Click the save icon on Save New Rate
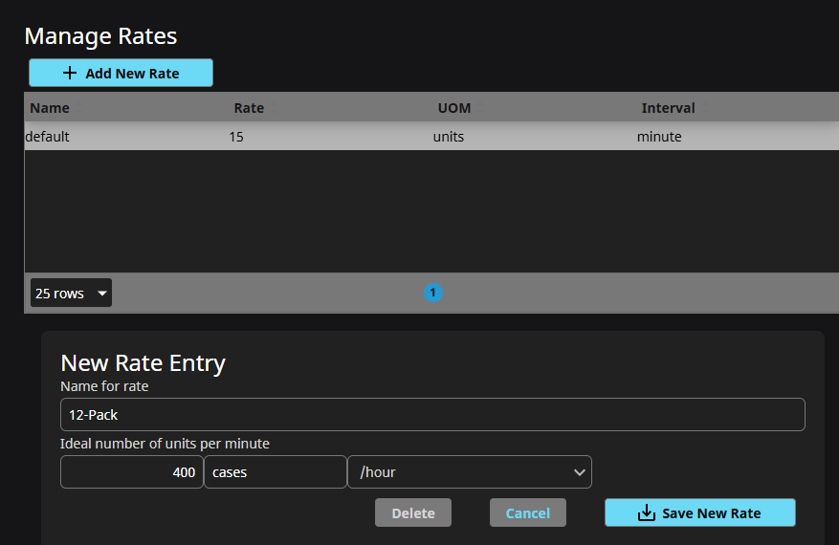Viewport: 839px width, 545px height. (647, 513)
